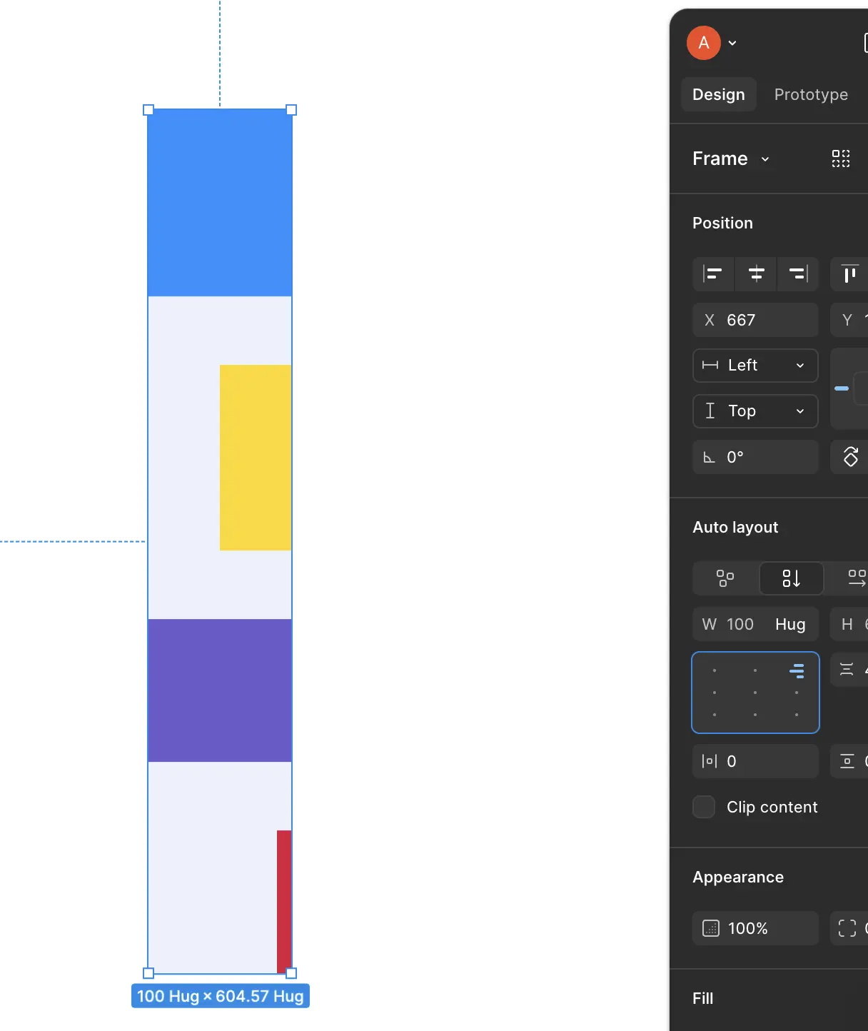This screenshot has width=868, height=1031.
Task: Click the grid icon next to Frame
Action: click(x=841, y=159)
